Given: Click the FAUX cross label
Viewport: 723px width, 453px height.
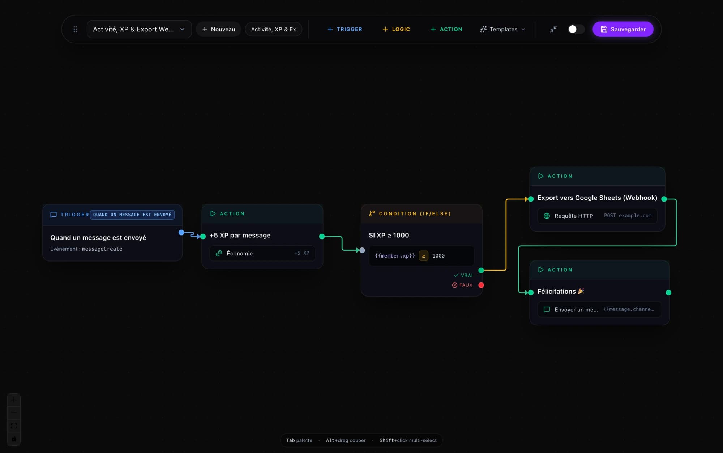Looking at the screenshot, I should point(462,285).
